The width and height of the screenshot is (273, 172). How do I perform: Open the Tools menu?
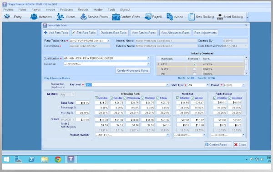coord(111,10)
